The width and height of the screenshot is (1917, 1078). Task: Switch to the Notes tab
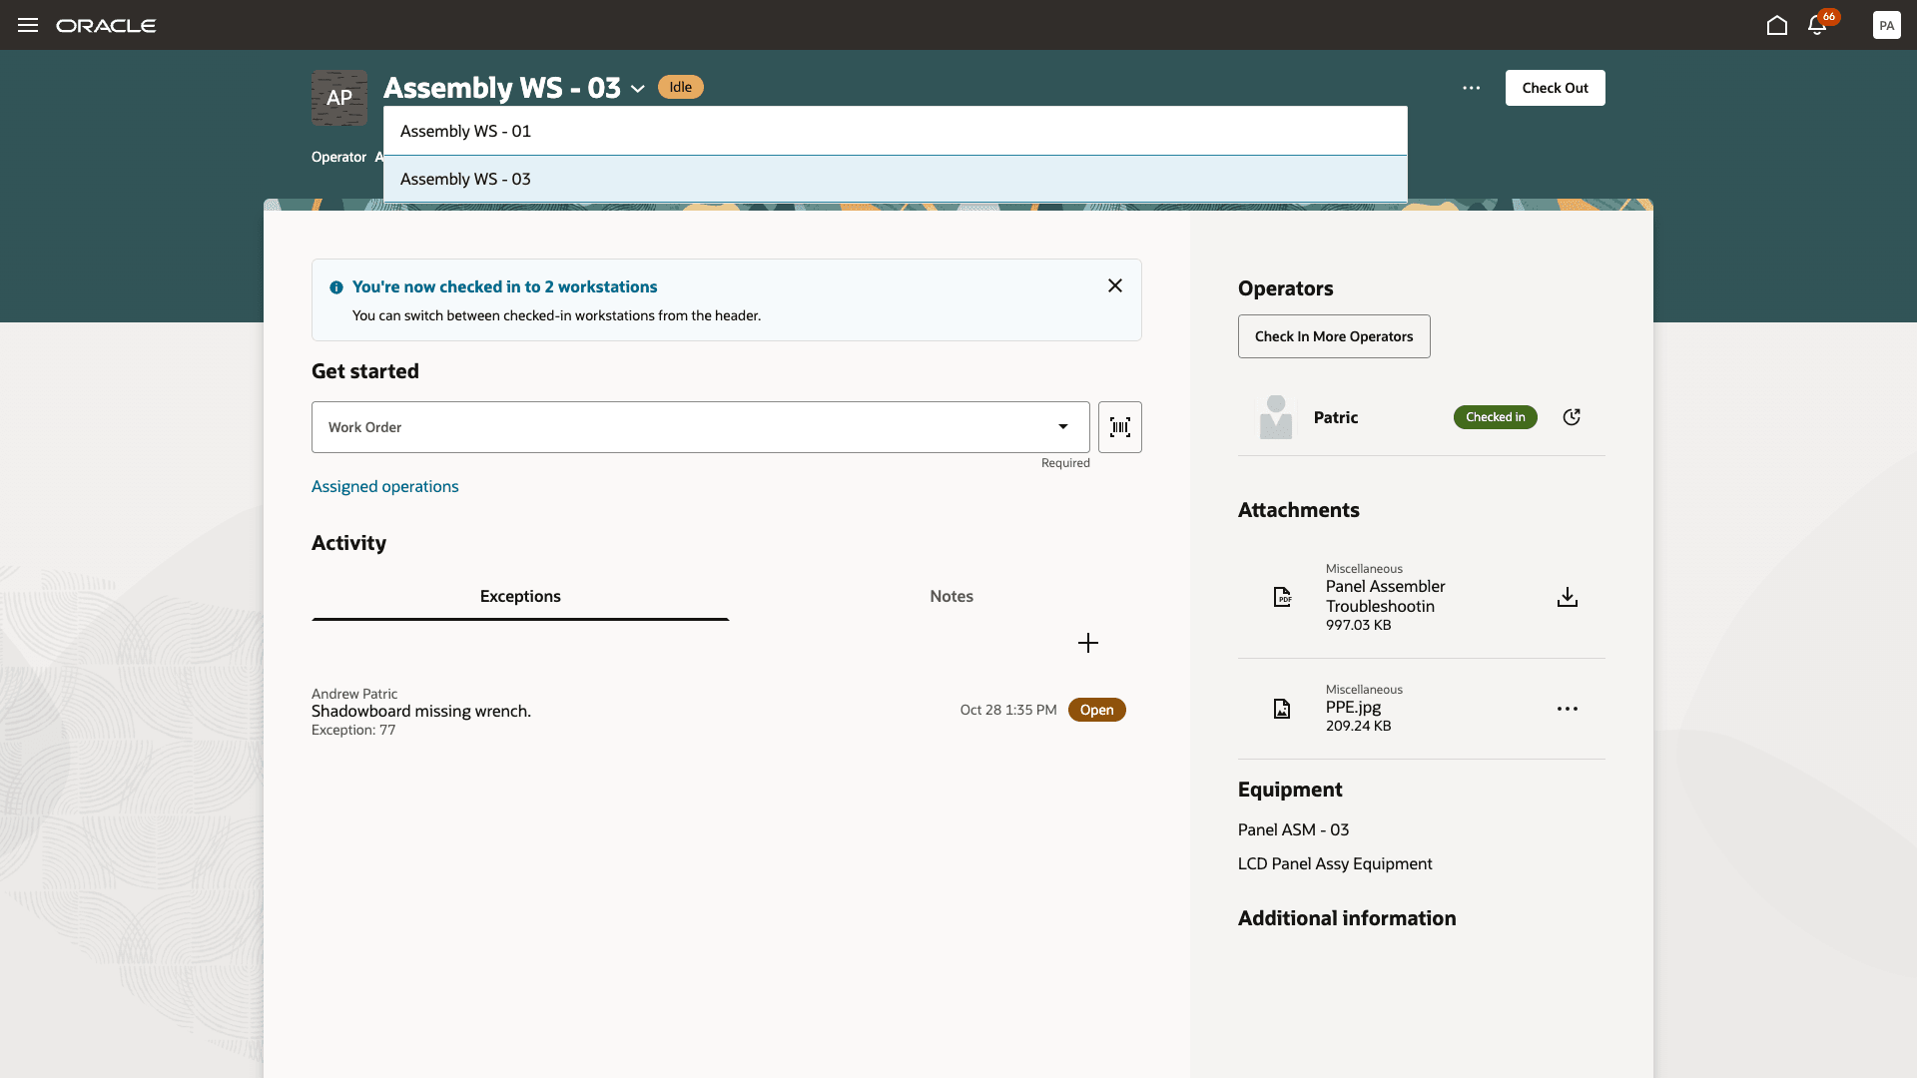[x=951, y=596]
